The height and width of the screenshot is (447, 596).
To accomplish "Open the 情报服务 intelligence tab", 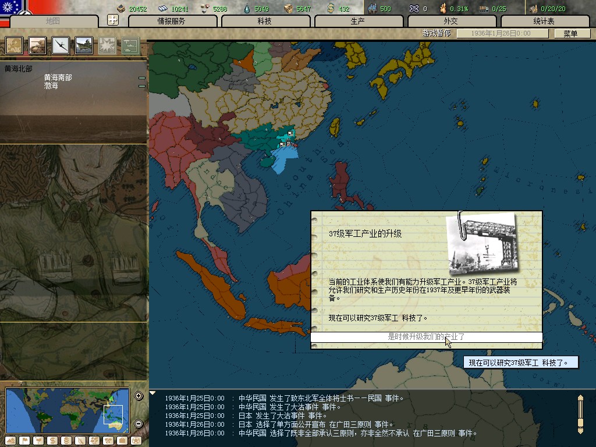I will pyautogui.click(x=172, y=21).
